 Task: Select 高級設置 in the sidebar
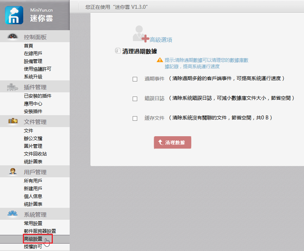[33, 239]
